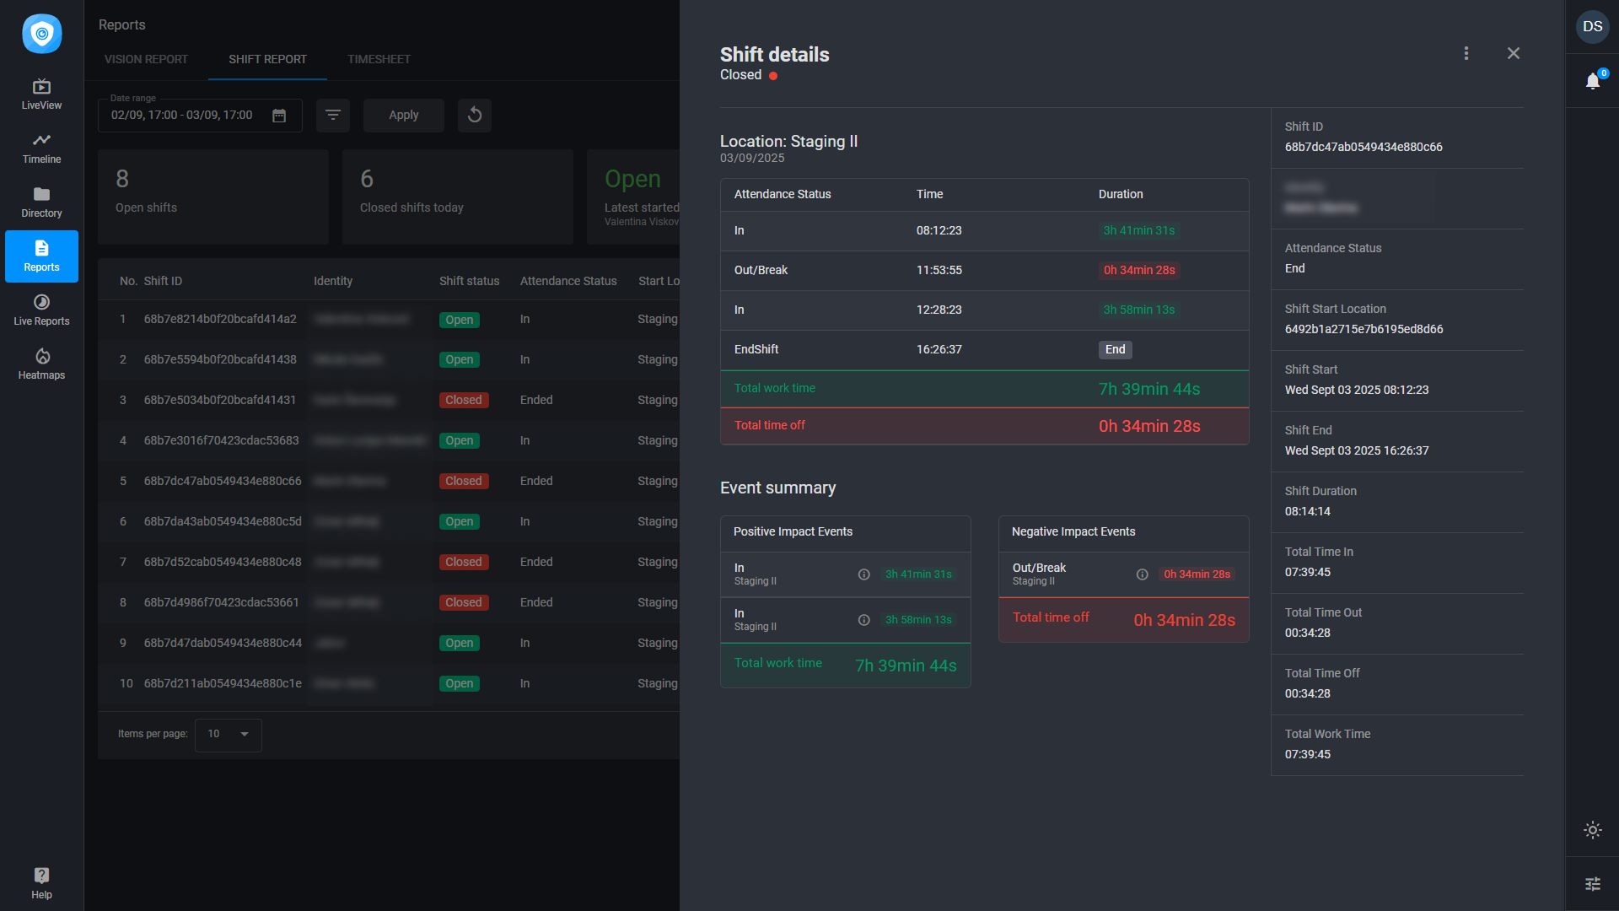The height and width of the screenshot is (911, 1619).
Task: Click the notifications bell icon
Action: click(x=1592, y=81)
